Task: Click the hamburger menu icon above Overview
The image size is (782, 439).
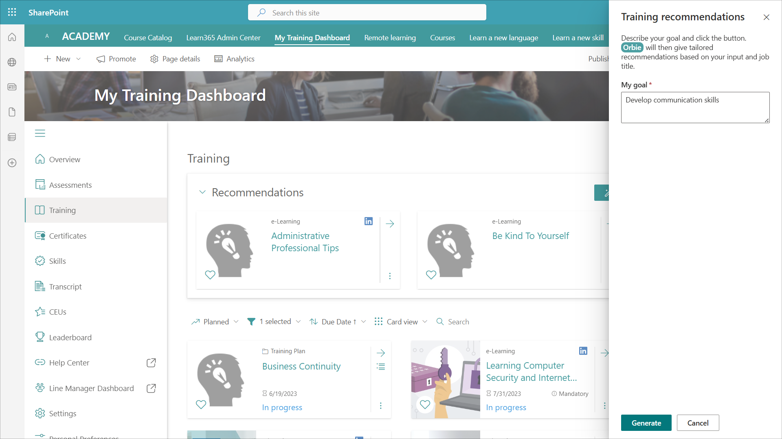Action: click(x=40, y=133)
